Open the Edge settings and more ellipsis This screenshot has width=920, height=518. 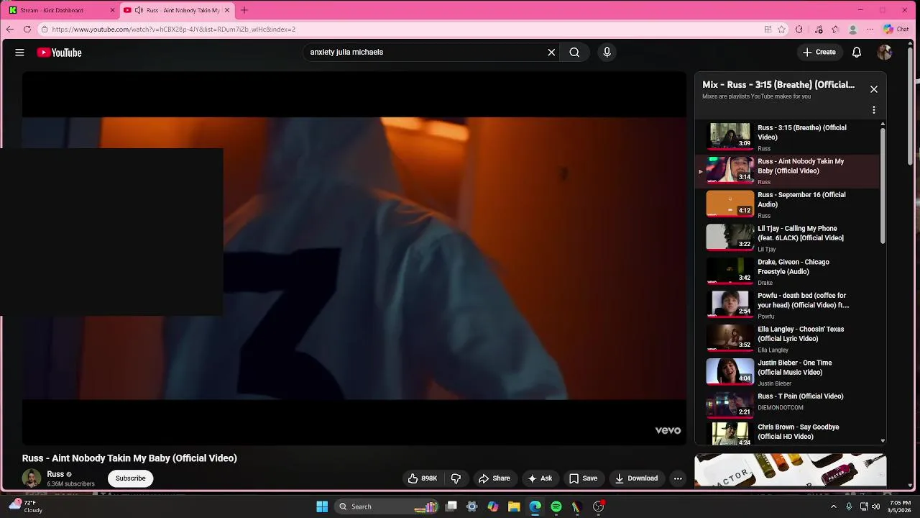tap(870, 29)
